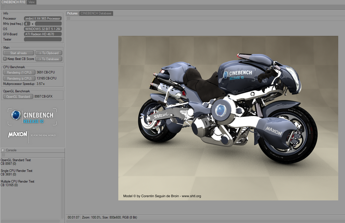Send results with To Database button
Viewport: 345px width, 223px height.
49,59
